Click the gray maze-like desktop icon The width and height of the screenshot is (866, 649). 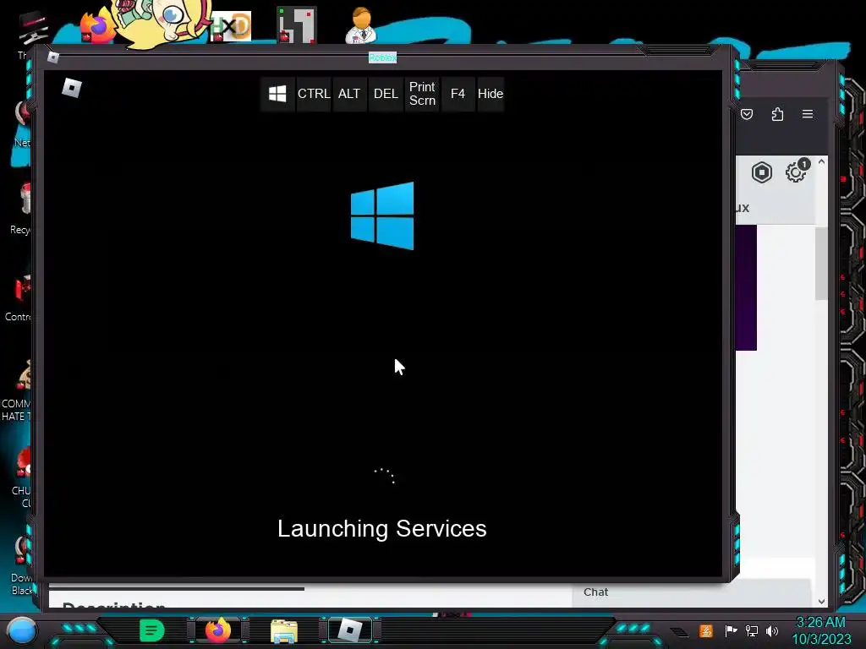[297, 25]
